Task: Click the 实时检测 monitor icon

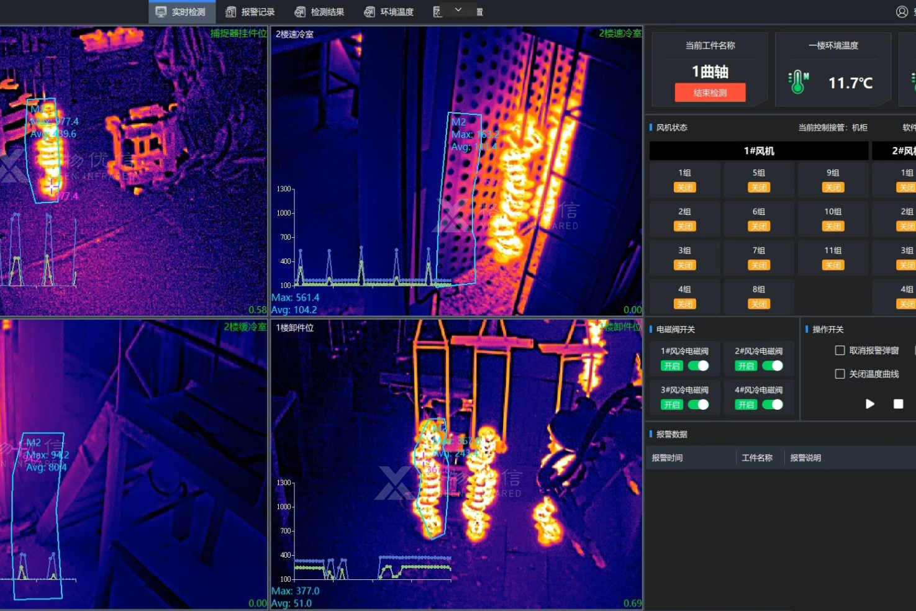Action: (x=161, y=12)
